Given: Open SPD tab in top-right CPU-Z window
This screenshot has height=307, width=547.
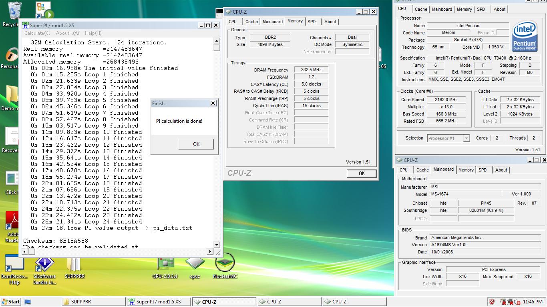Looking at the screenshot, I should tap(481, 9).
